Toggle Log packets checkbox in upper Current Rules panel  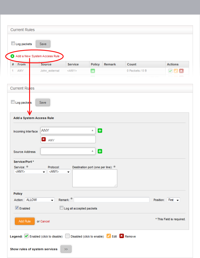coord(13,43)
